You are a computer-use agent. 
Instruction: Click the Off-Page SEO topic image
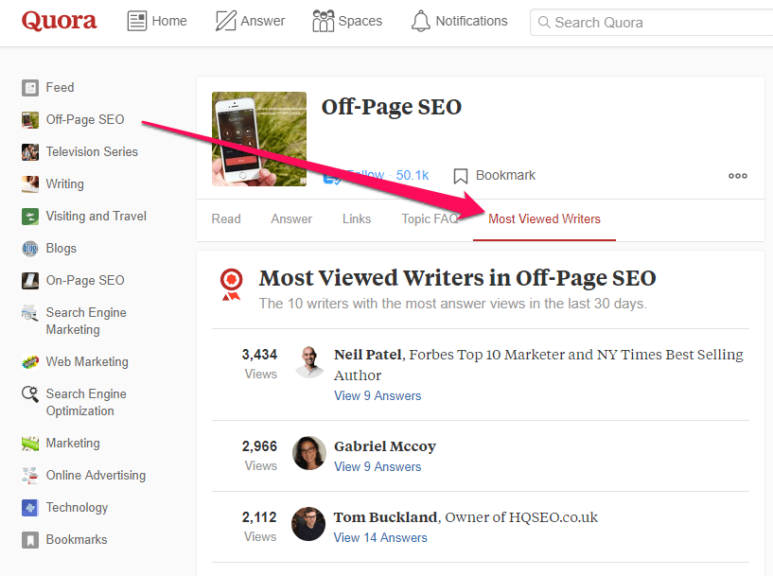tap(259, 139)
